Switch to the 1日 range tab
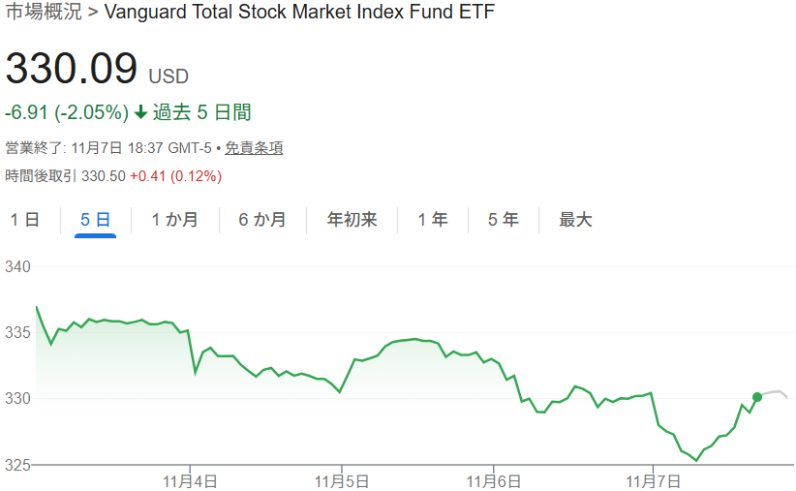 (x=25, y=220)
